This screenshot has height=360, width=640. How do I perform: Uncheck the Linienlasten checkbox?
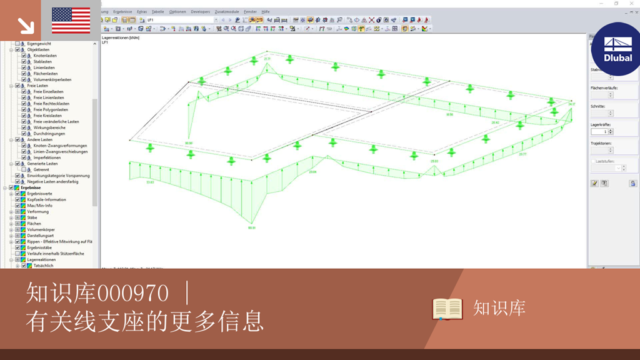click(x=24, y=67)
